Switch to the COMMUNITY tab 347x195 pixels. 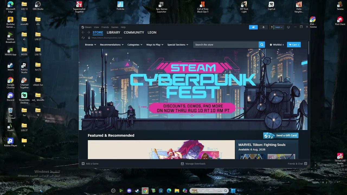coord(134,32)
